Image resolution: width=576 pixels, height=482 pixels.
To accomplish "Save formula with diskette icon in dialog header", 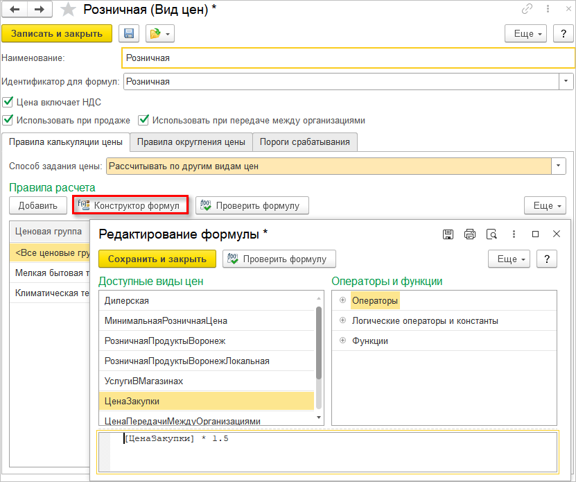I will click(x=448, y=234).
